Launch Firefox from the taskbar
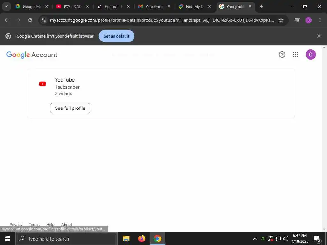Image resolution: width=327 pixels, height=245 pixels. click(141, 239)
